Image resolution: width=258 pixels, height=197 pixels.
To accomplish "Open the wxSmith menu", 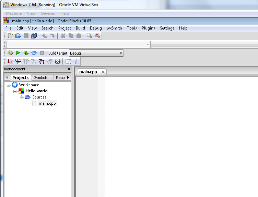I will tap(114, 28).
